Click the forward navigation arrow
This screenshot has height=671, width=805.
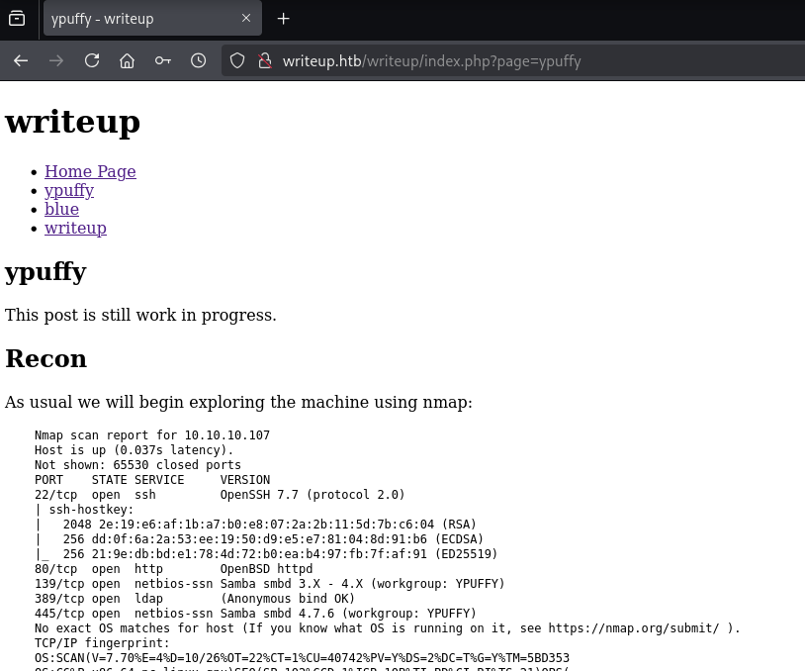coord(56,60)
